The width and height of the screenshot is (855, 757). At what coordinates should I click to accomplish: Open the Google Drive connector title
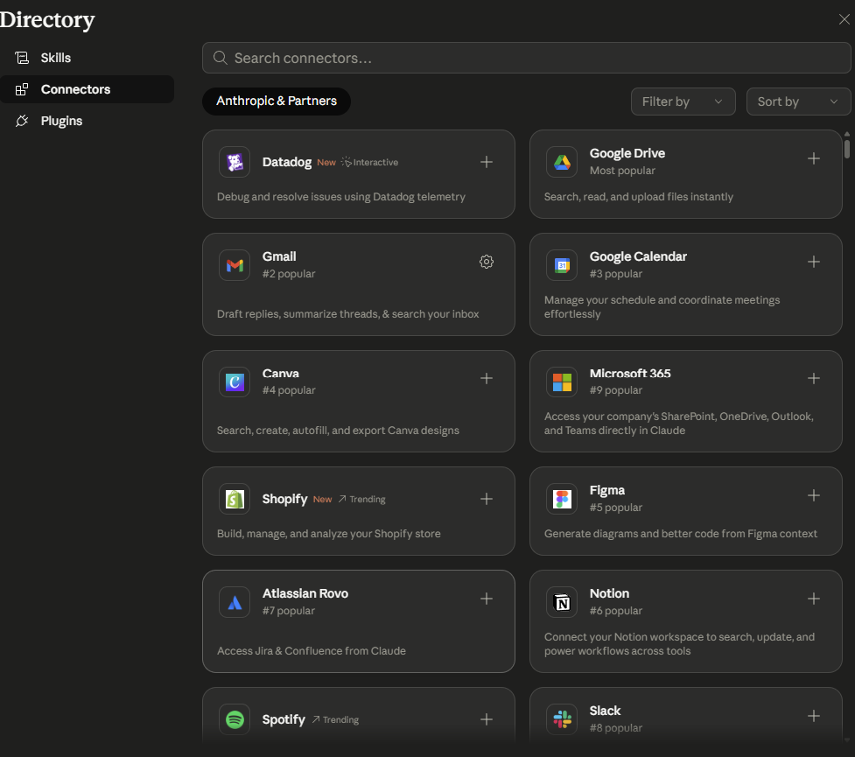(x=627, y=153)
